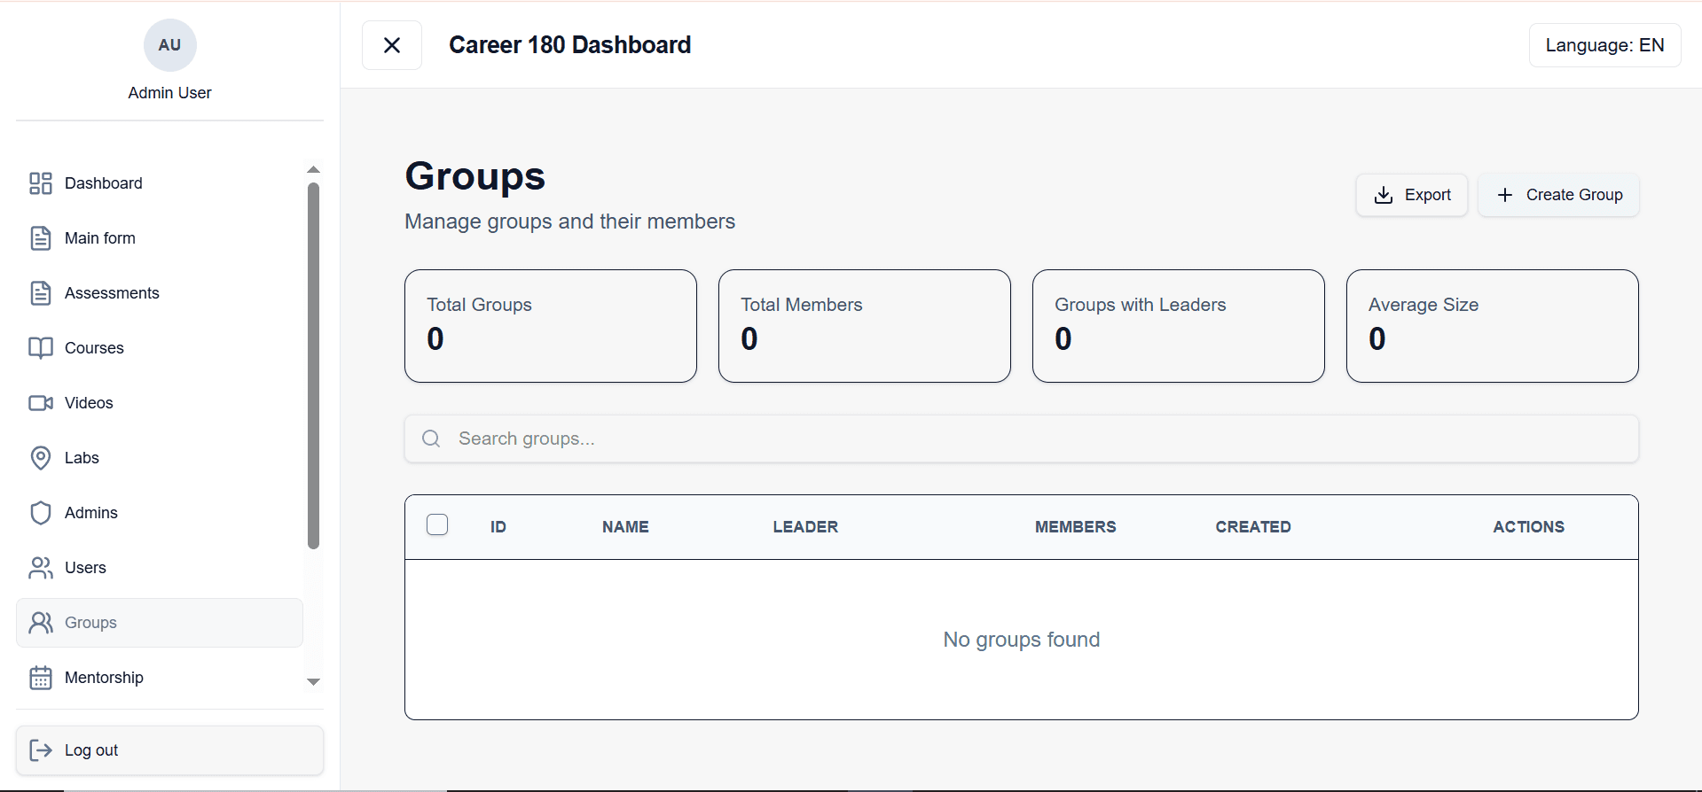The width and height of the screenshot is (1702, 792).
Task: Click the Courses open-book icon
Action: coord(41,348)
